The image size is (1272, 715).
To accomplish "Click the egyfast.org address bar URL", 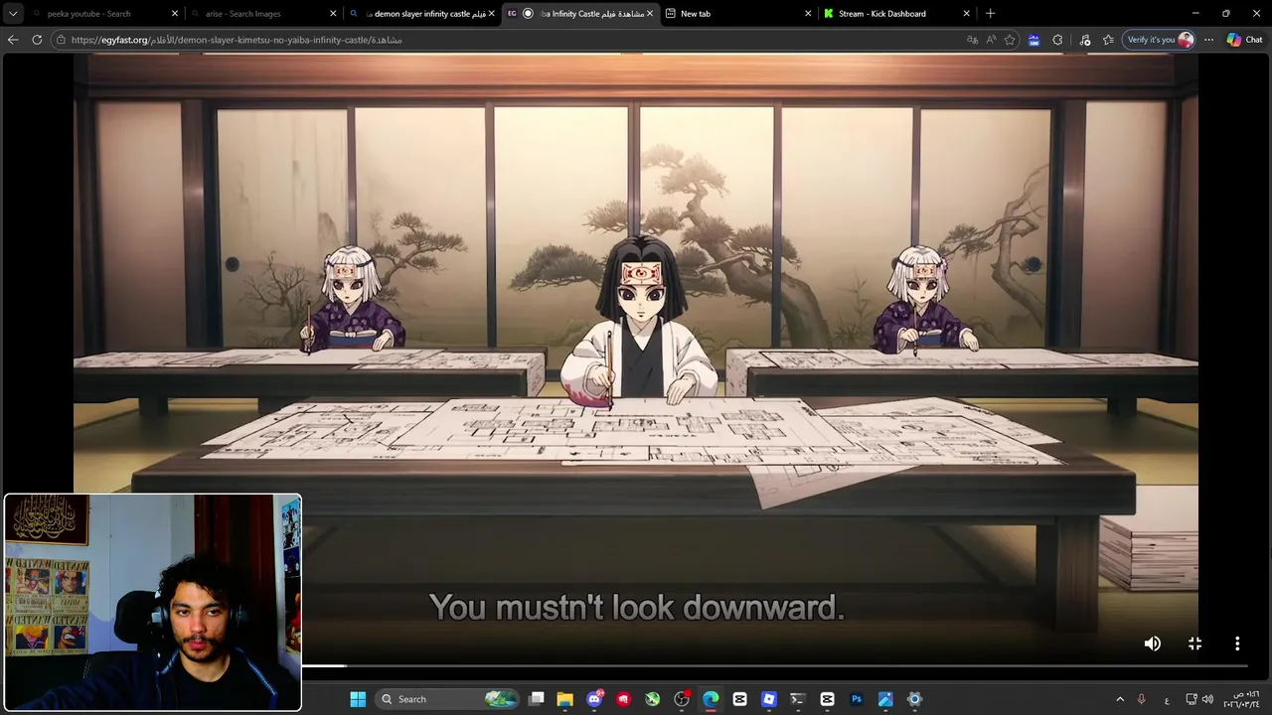I will pos(237,40).
